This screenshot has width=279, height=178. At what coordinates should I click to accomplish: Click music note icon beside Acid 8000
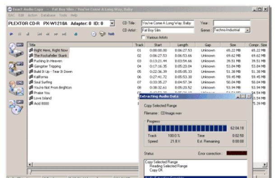[x=31, y=103]
